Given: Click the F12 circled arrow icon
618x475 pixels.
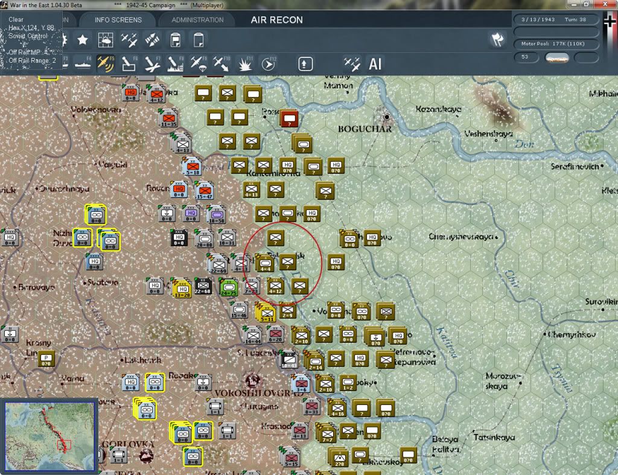Looking at the screenshot, I should [x=269, y=64].
